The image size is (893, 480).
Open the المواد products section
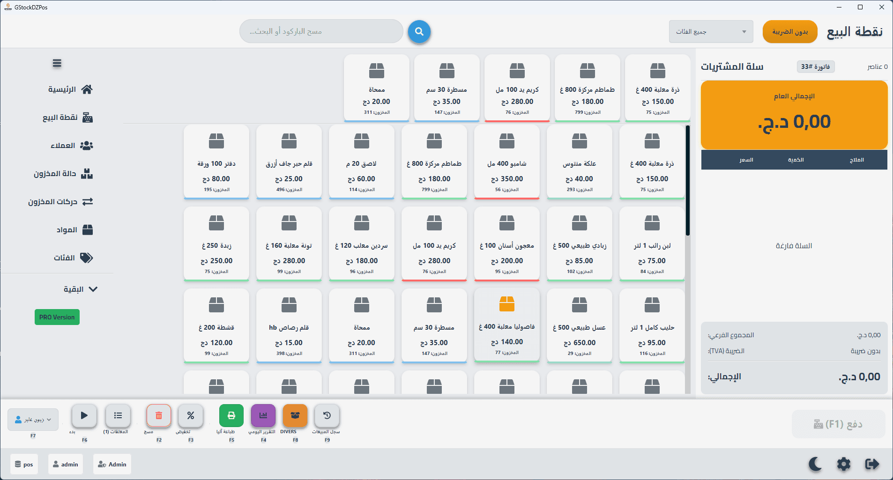[x=74, y=230]
